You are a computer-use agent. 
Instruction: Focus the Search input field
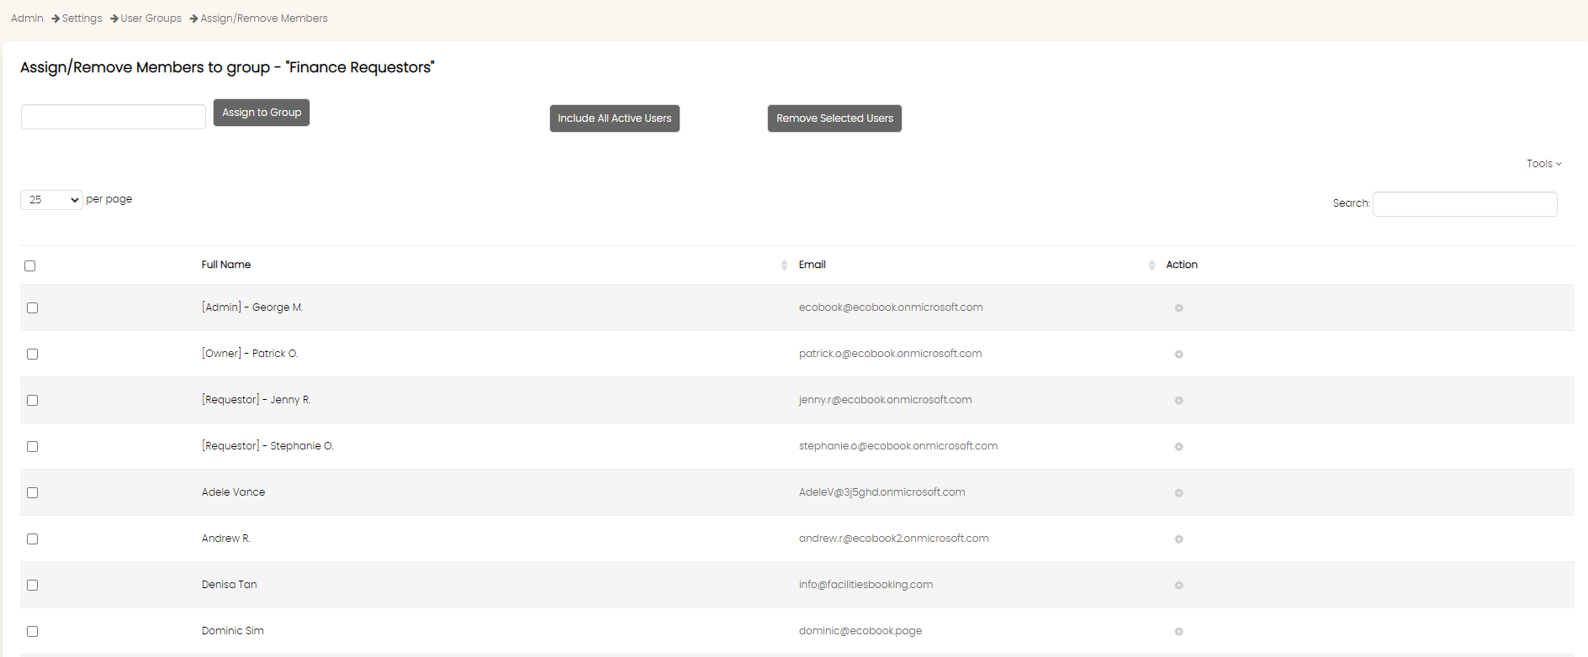click(x=1465, y=204)
